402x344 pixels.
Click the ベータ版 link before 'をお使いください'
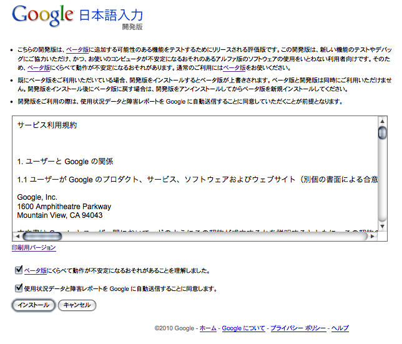(x=234, y=67)
